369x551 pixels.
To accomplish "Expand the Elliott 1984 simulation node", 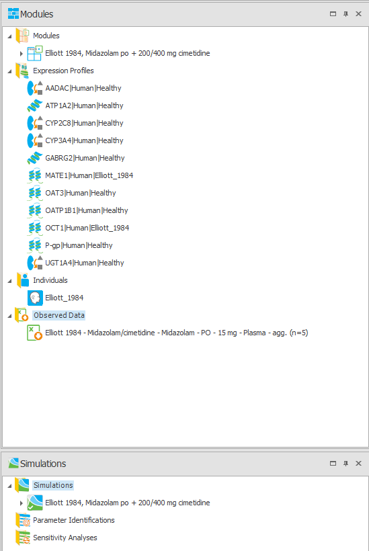I will (x=21, y=503).
